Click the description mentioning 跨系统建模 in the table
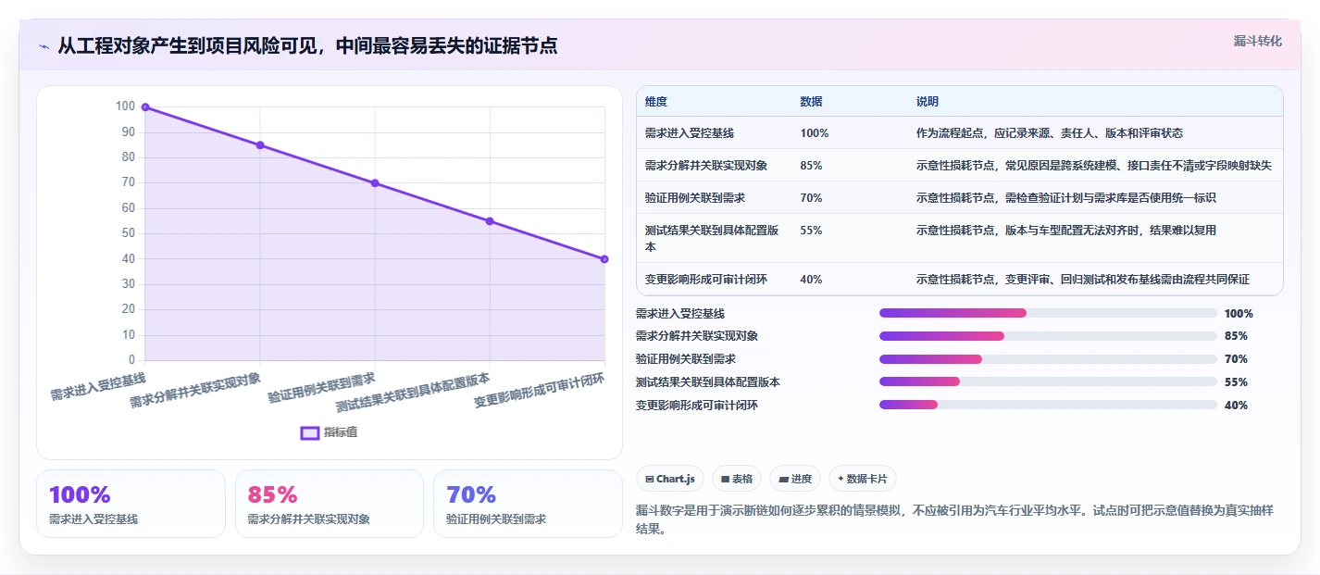The width and height of the screenshot is (1320, 575). click(1094, 166)
